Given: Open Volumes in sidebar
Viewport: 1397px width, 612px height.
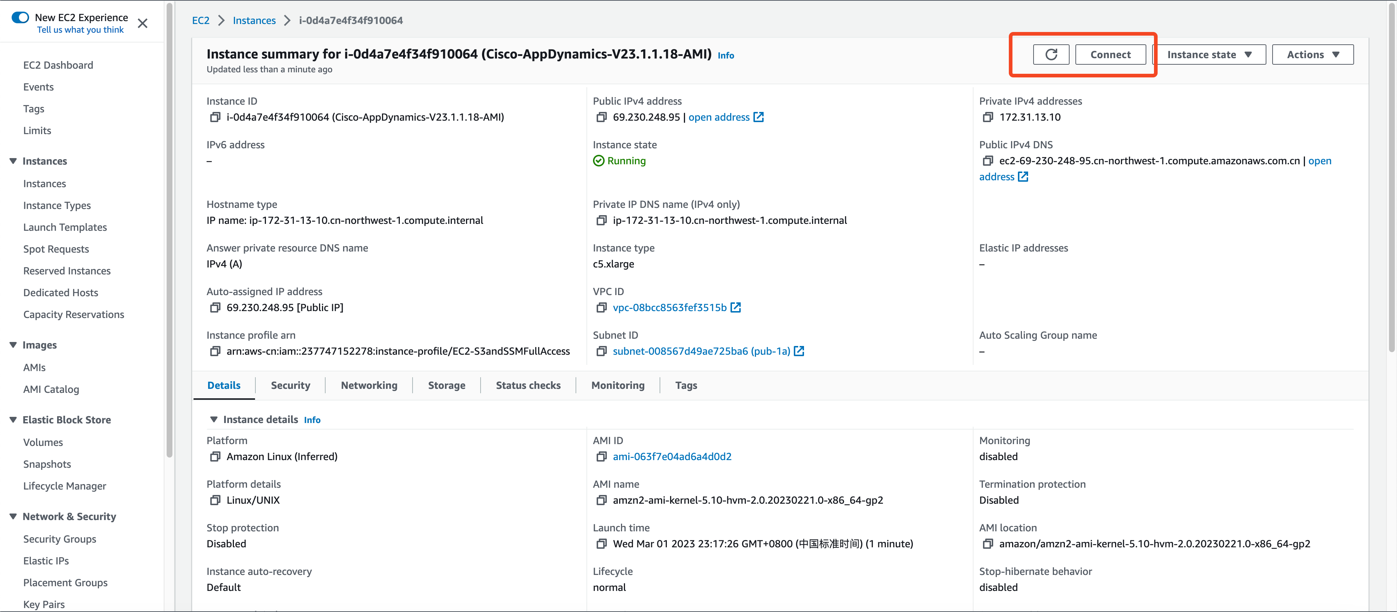Looking at the screenshot, I should pyautogui.click(x=43, y=443).
